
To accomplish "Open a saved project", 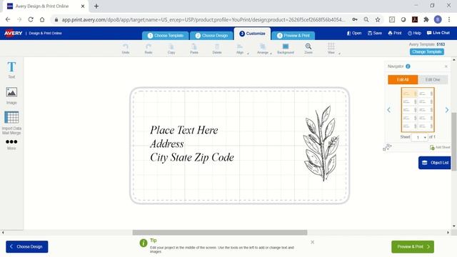I will [354, 33].
